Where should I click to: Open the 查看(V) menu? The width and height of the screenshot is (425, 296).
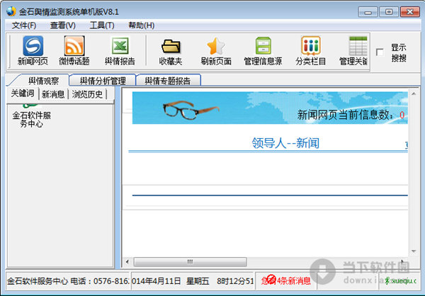(62, 25)
